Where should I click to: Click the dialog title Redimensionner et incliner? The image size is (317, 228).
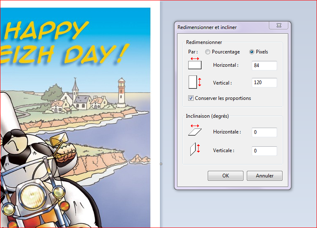(x=207, y=27)
